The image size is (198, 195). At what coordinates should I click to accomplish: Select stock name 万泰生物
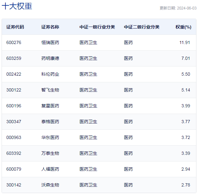[50, 154]
